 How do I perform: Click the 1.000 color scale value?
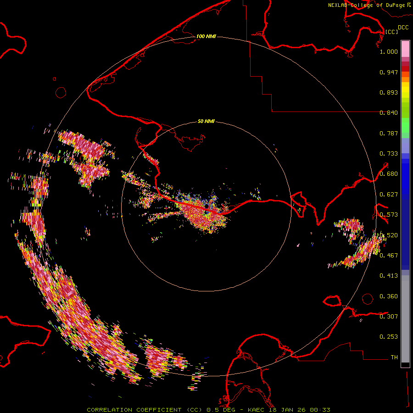pyautogui.click(x=389, y=51)
